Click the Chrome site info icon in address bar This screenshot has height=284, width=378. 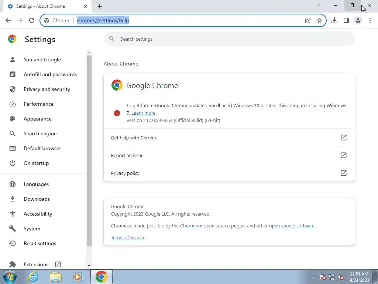(x=47, y=21)
